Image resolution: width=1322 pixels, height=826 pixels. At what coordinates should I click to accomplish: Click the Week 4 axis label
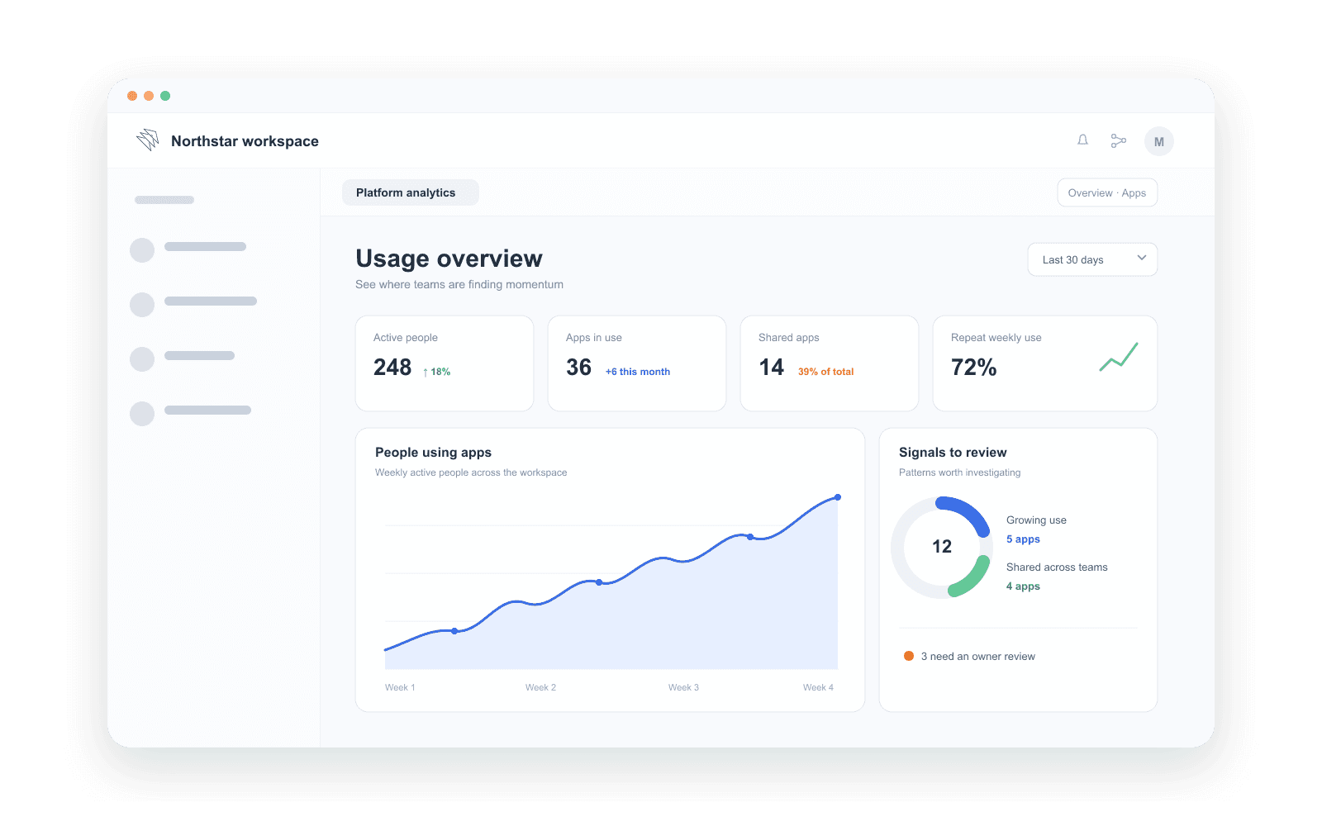coord(818,687)
